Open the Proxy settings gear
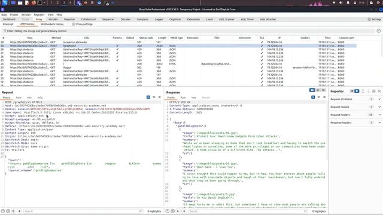 74,24
